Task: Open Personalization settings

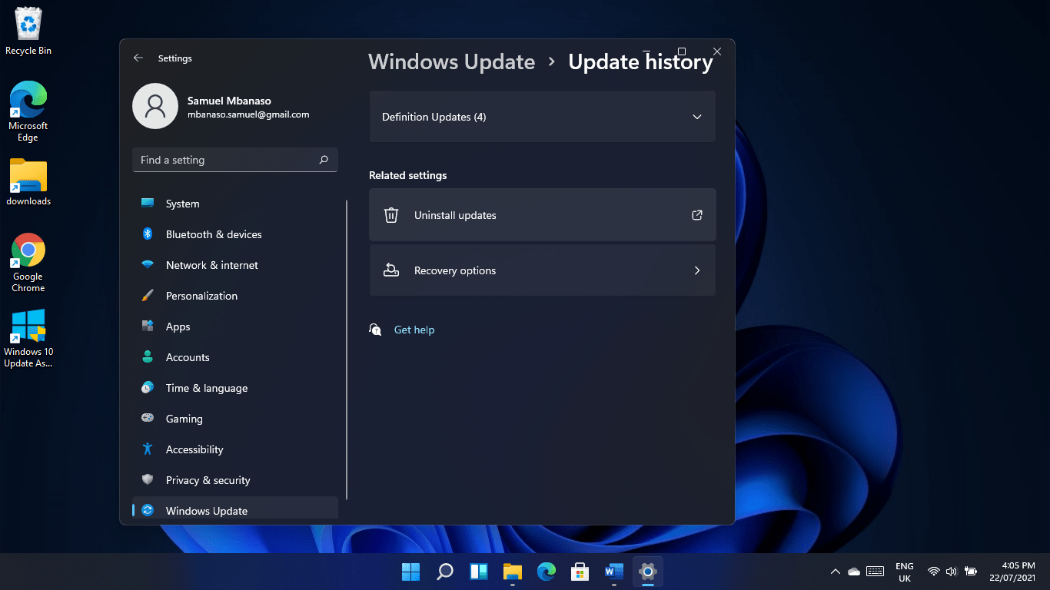Action: point(201,296)
